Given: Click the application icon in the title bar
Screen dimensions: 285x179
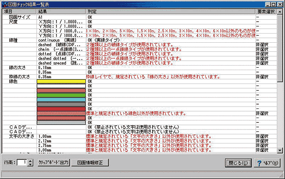Looking at the screenshot, I should 4,4.
